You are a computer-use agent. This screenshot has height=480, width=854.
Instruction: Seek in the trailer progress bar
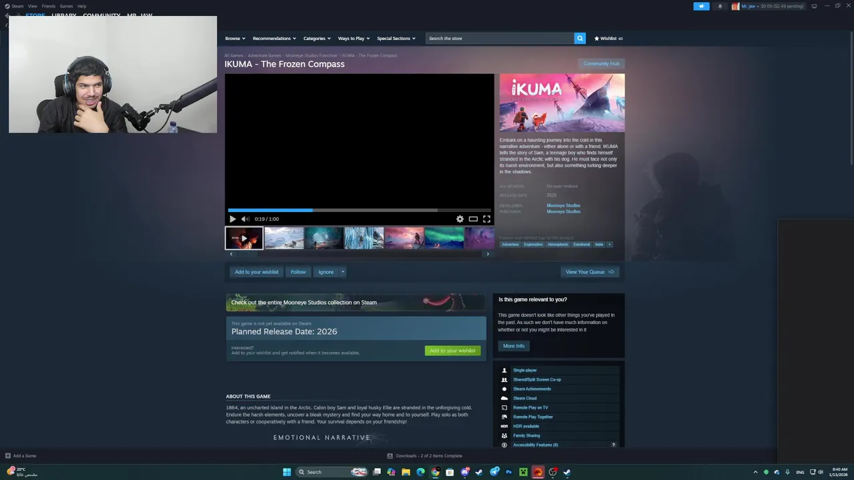[x=359, y=210]
